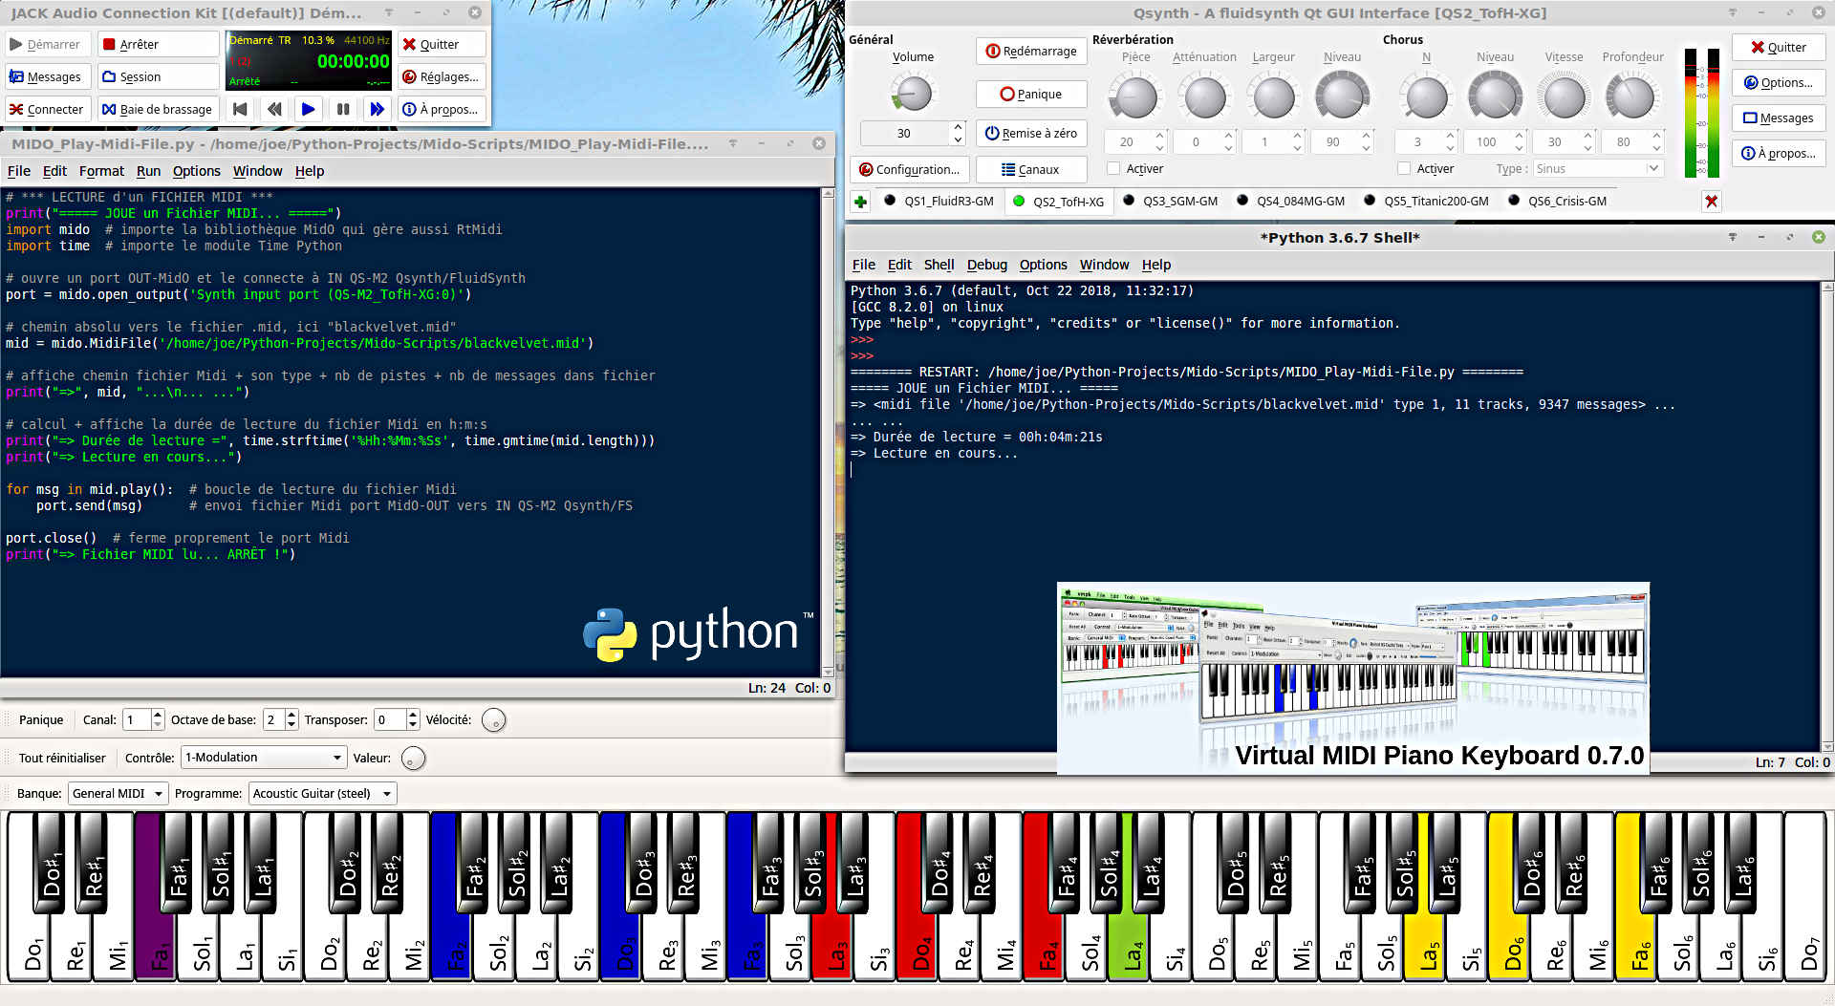Open Baie de brassage patchbay
The height and width of the screenshot is (1006, 1835).
(159, 109)
